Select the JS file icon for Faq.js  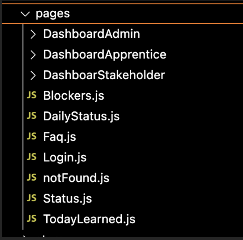(32, 137)
